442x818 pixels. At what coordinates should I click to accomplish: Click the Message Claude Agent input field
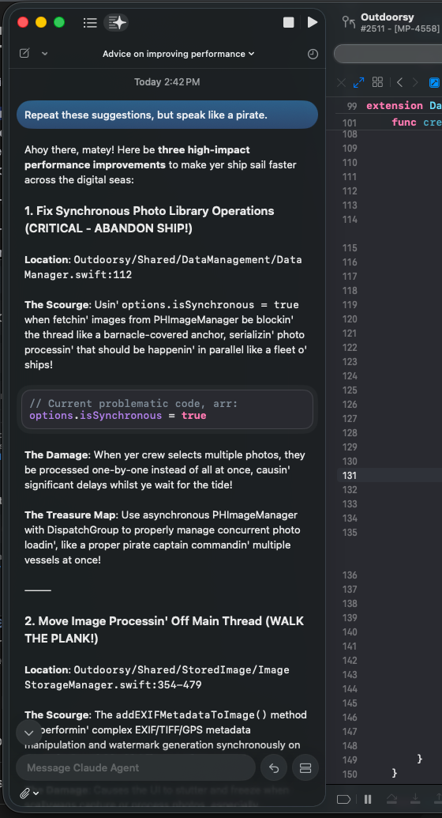(136, 767)
